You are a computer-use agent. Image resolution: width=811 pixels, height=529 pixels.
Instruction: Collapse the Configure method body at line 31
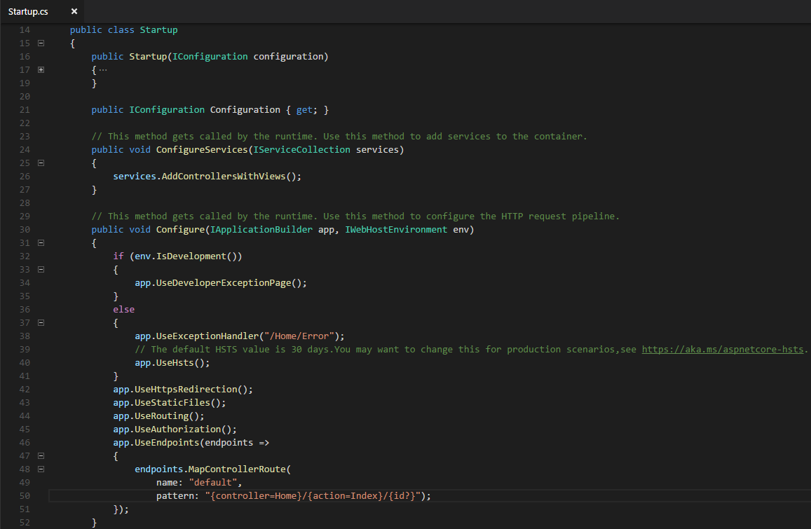[x=41, y=242]
